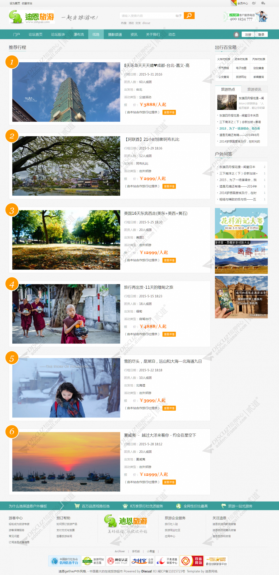Click the orange search magnifier button
This screenshot has height=575, width=279.
click(189, 15)
